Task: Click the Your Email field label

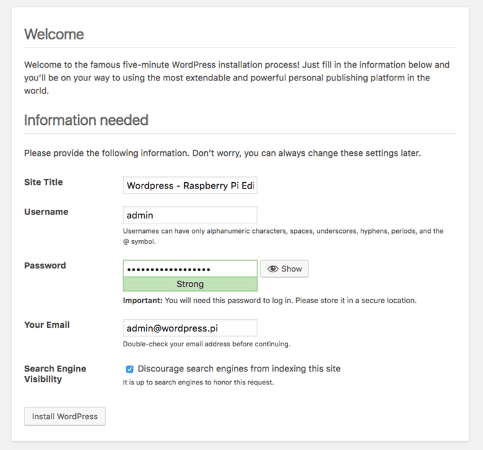Action: click(x=46, y=325)
